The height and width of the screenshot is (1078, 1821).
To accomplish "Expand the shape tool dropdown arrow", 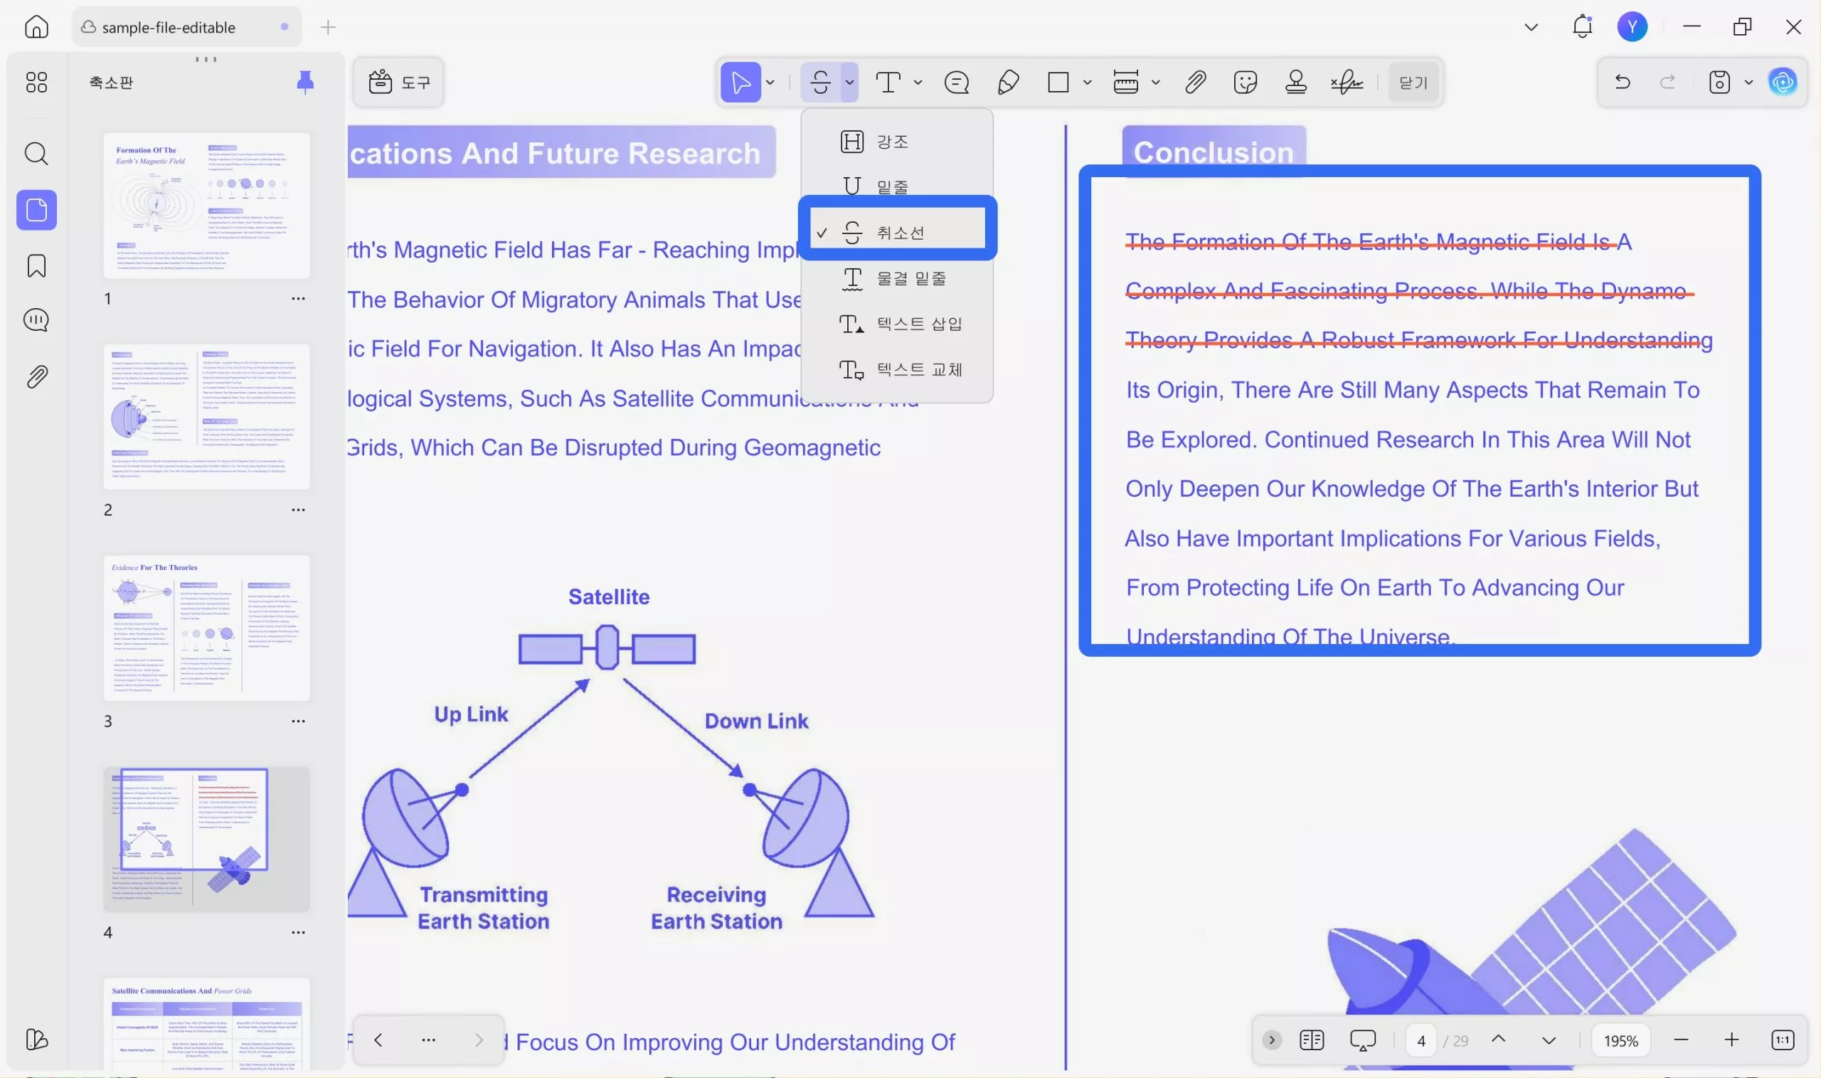I will 1087,82.
